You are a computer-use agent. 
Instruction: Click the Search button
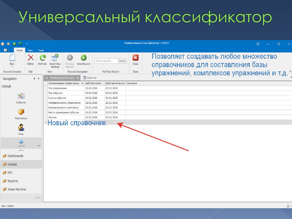click(122, 61)
